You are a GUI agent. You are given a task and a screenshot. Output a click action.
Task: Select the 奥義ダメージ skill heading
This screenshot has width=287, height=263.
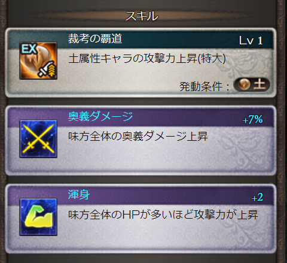click(100, 116)
